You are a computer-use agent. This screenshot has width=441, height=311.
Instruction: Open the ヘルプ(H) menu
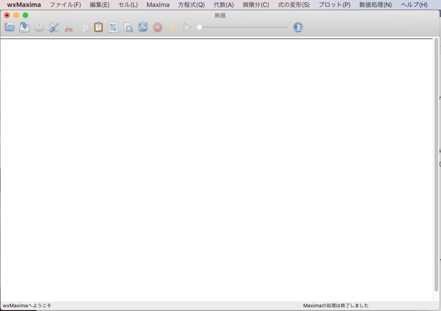414,5
